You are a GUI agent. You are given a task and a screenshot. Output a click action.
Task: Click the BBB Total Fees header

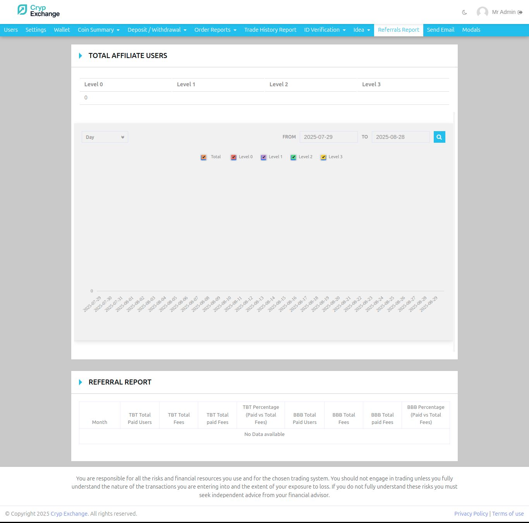click(344, 415)
